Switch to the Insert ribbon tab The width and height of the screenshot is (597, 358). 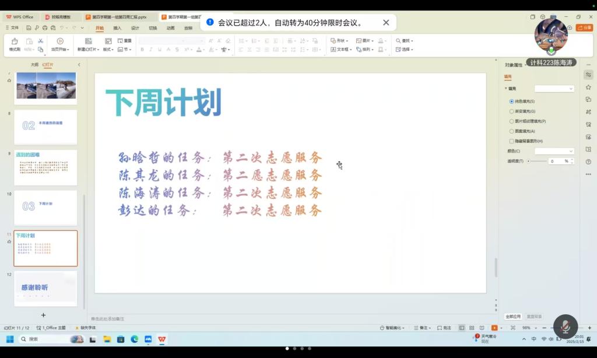tap(117, 28)
